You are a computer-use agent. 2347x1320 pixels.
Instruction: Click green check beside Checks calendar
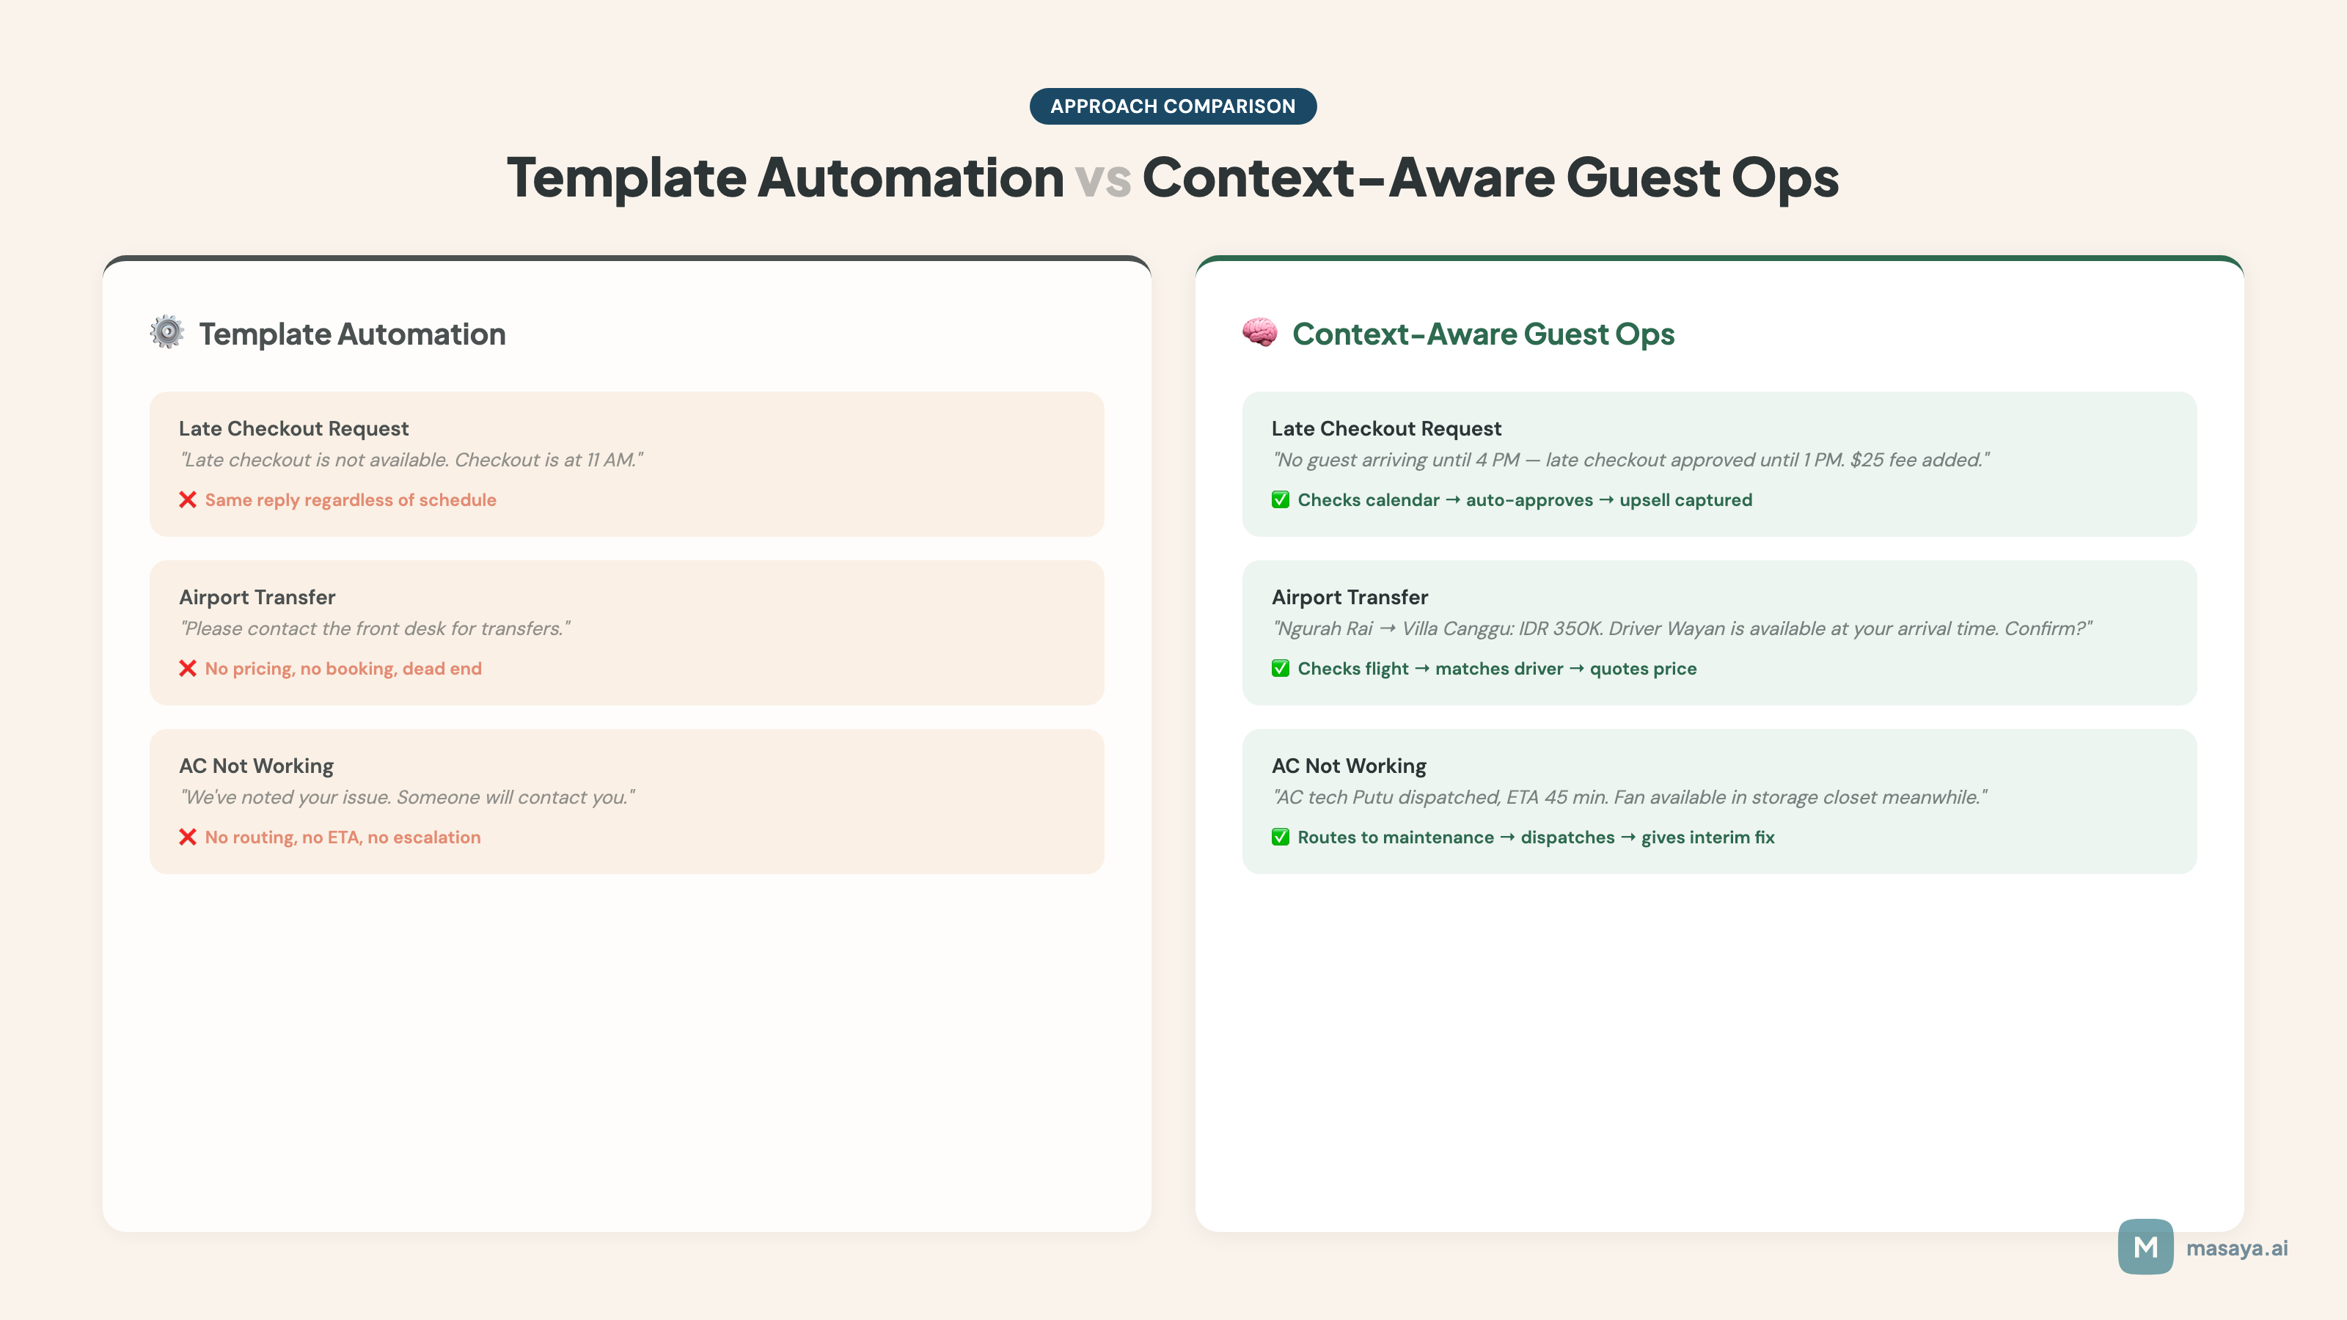(1280, 499)
